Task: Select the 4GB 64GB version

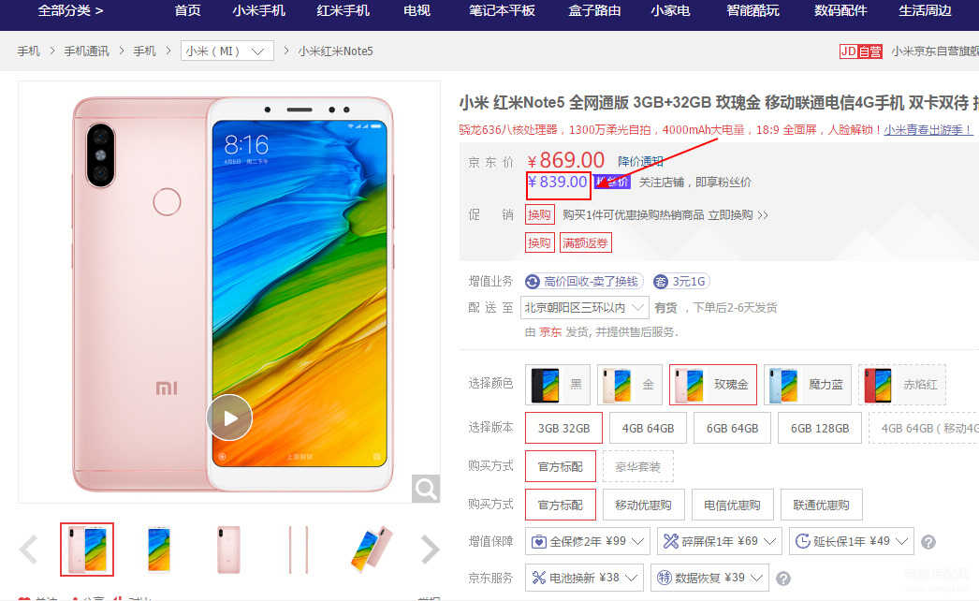Action: click(x=648, y=429)
